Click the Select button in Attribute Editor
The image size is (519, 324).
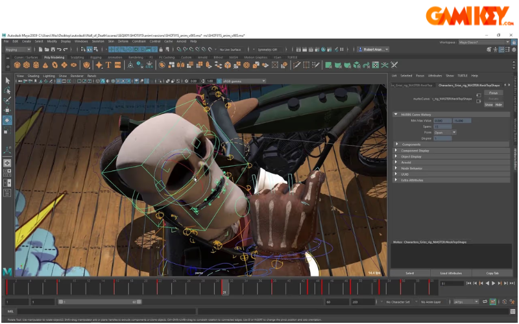(410, 273)
